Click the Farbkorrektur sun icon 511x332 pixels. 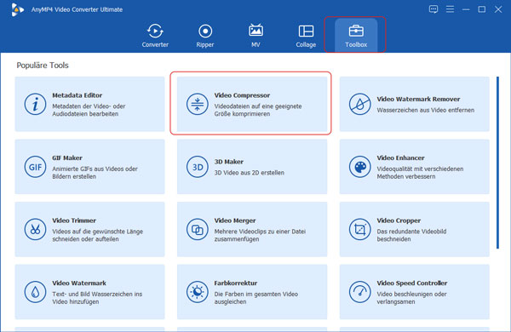(x=198, y=292)
